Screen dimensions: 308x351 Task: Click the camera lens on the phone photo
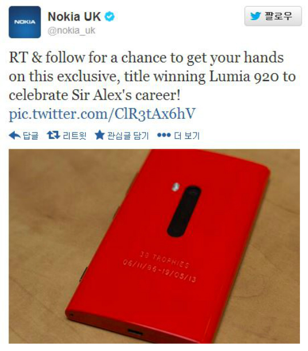(184, 211)
